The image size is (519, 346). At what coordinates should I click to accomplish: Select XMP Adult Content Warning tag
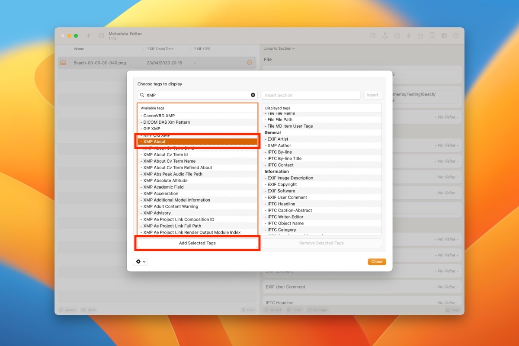tap(198, 206)
